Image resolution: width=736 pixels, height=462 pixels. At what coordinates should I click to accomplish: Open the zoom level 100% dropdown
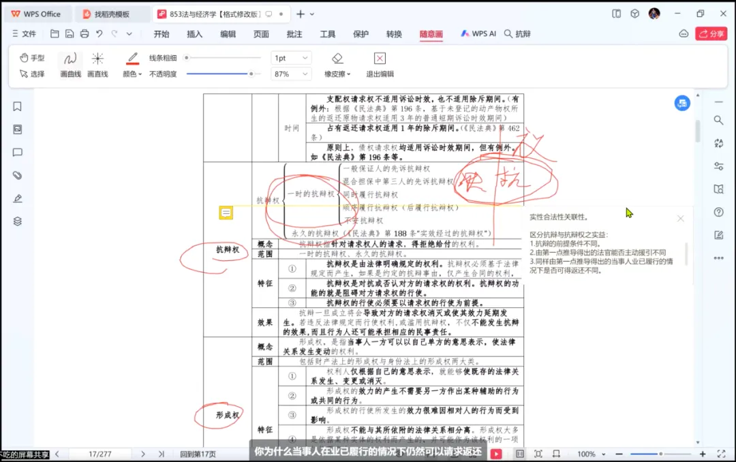(591, 454)
